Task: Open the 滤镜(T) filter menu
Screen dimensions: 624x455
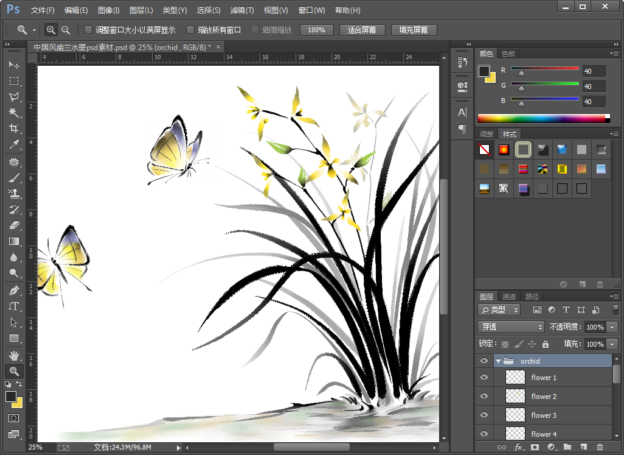Action: pyautogui.click(x=242, y=10)
